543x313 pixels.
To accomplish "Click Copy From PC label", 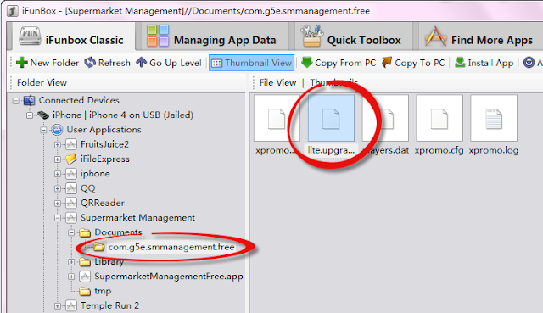I will 345,63.
